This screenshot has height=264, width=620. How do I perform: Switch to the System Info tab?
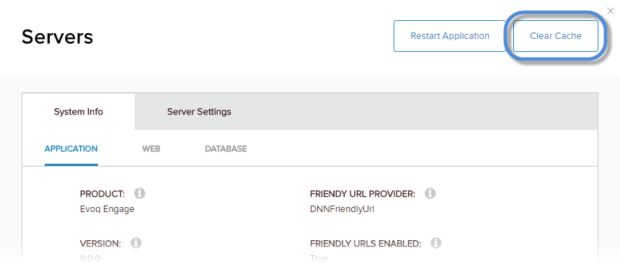(x=79, y=112)
